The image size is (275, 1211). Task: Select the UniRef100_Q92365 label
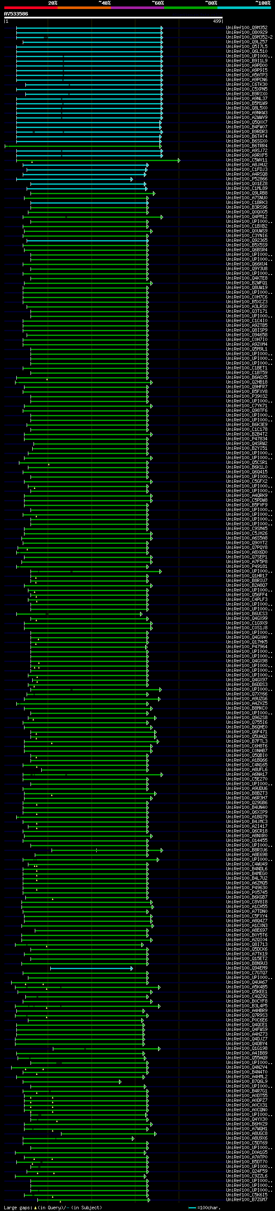247,240
